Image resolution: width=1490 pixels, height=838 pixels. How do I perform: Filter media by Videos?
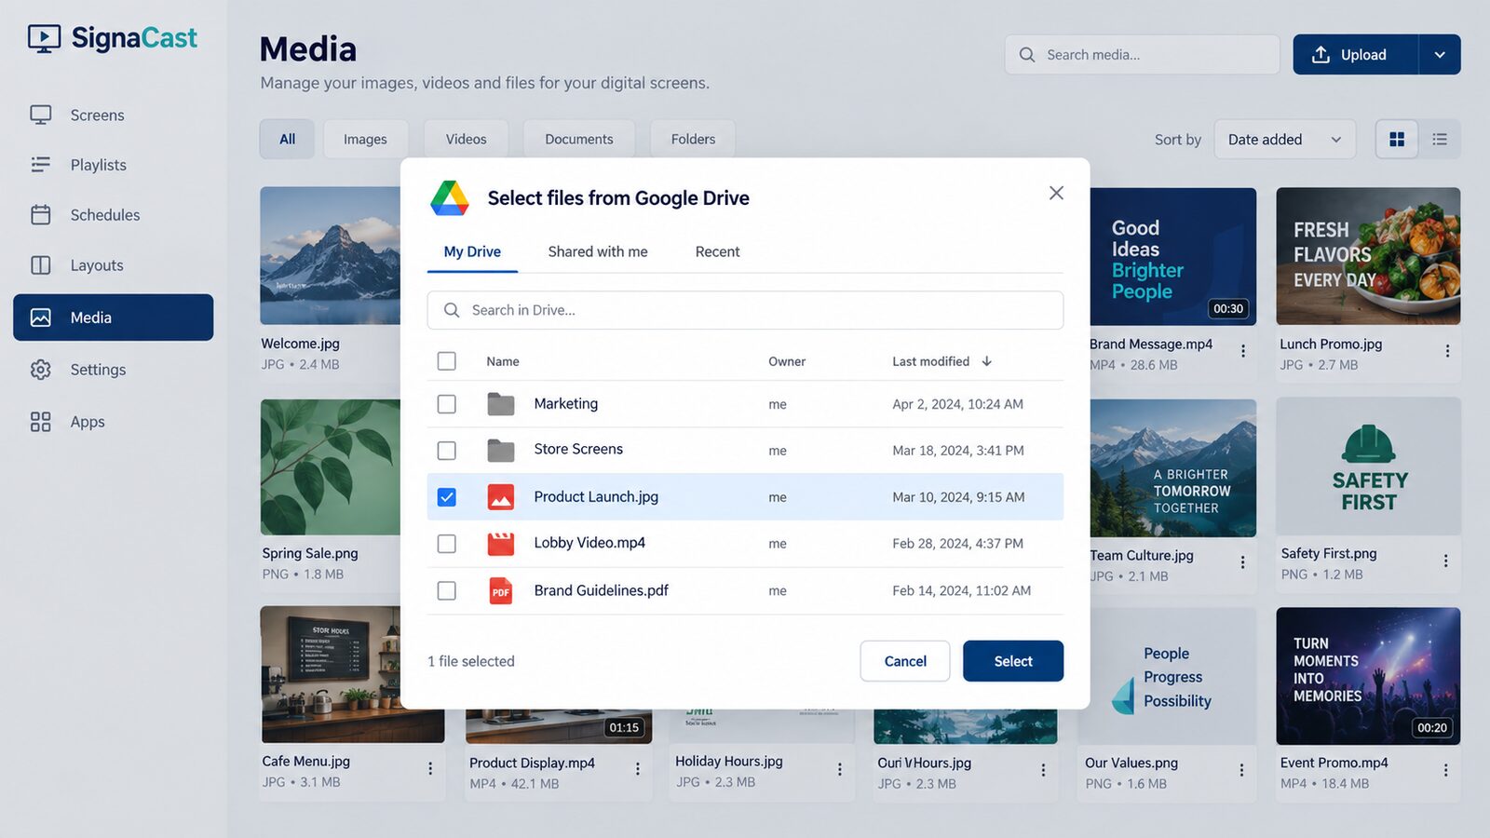point(466,140)
